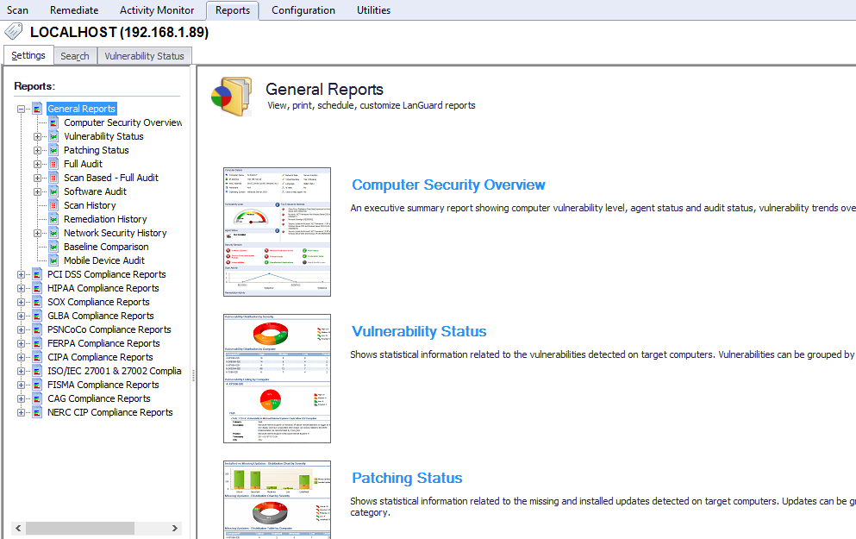Click the panel splitter grip handle

point(193,375)
